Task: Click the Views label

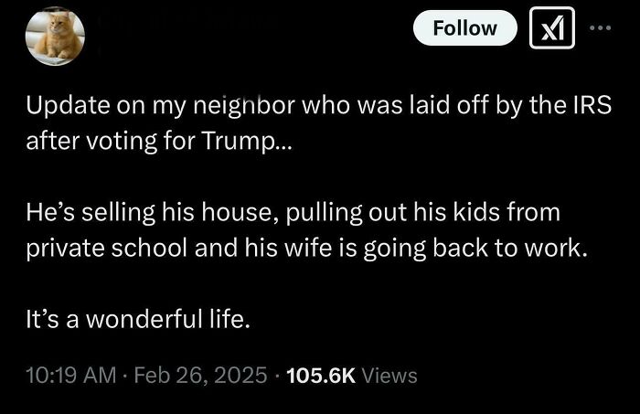Action: coord(389,375)
